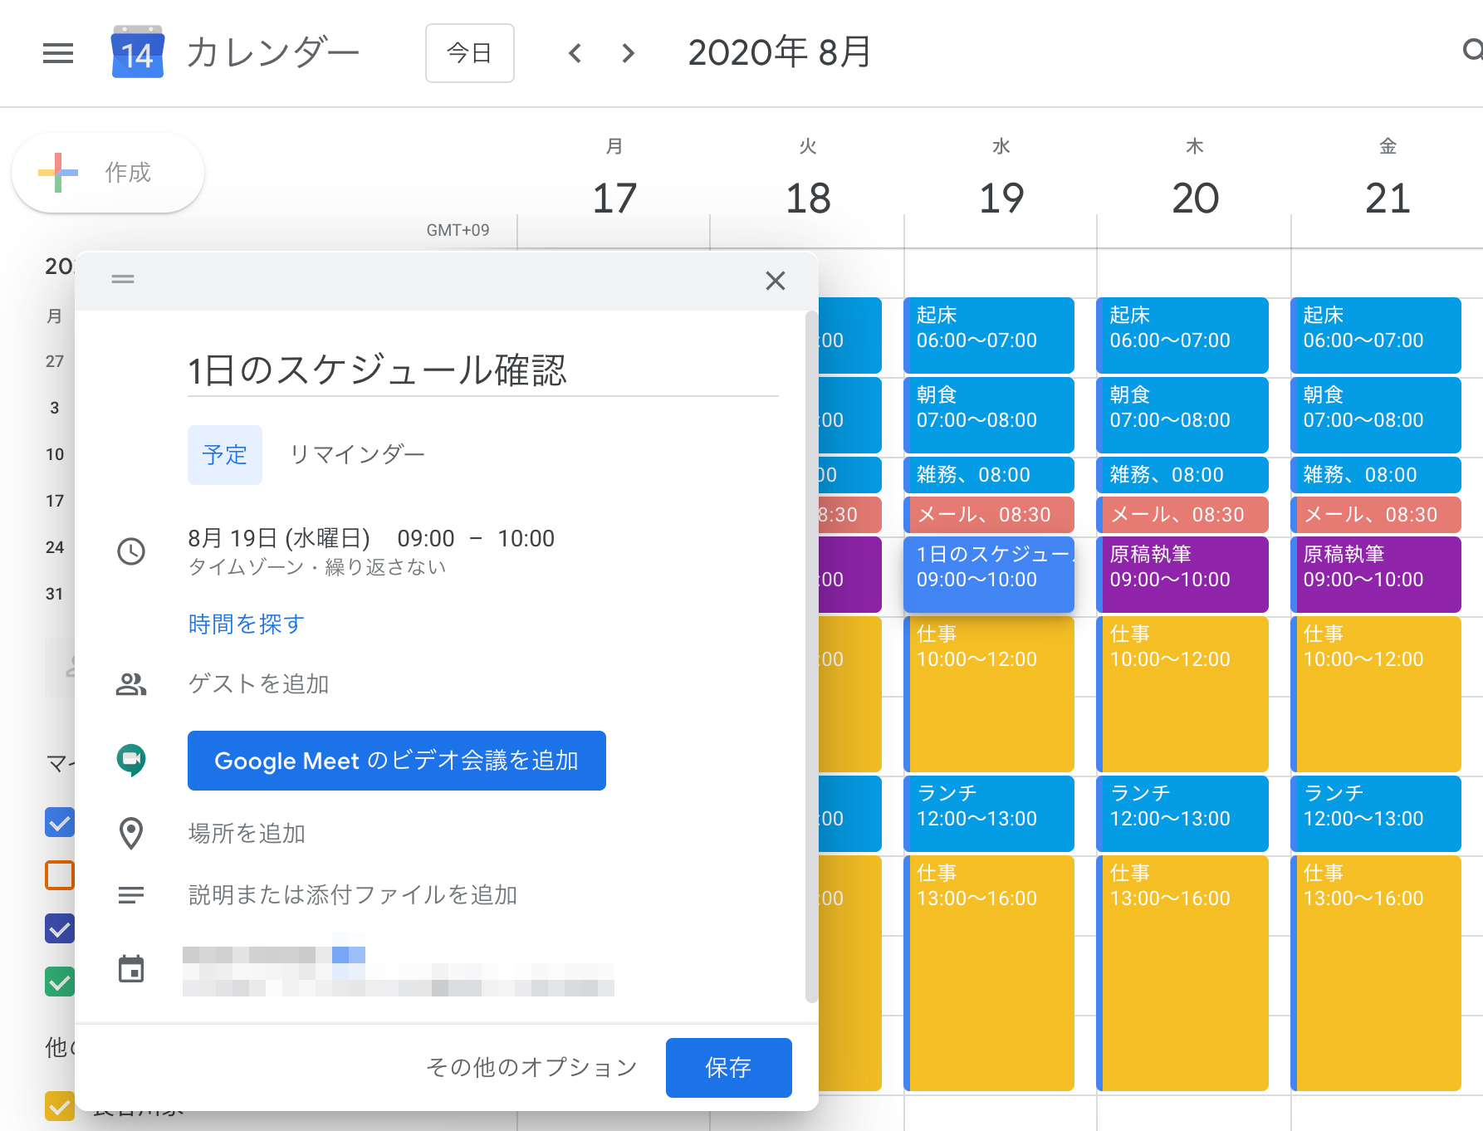Open その他のオプション for more options

click(x=531, y=1068)
